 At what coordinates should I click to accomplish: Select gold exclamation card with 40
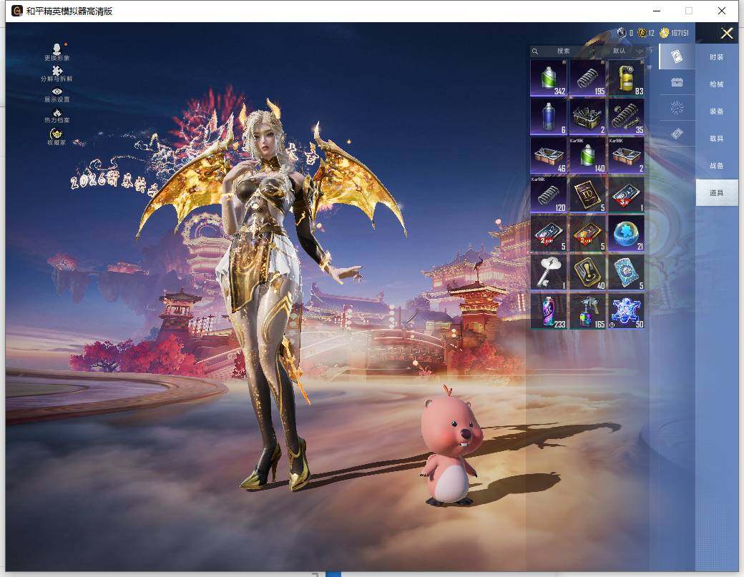pyautogui.click(x=587, y=272)
